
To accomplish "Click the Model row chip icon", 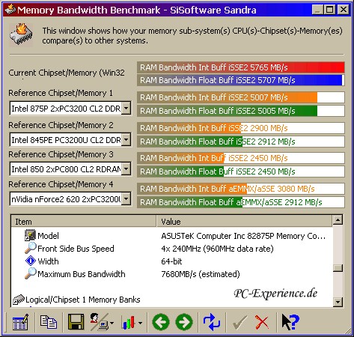I will pos(30,235).
